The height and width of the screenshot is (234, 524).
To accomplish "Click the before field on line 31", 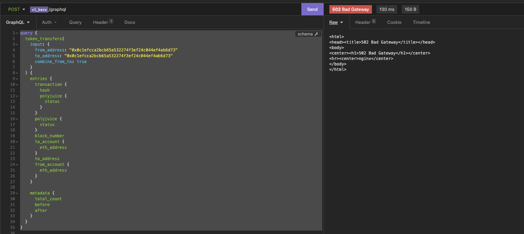I will (42, 205).
